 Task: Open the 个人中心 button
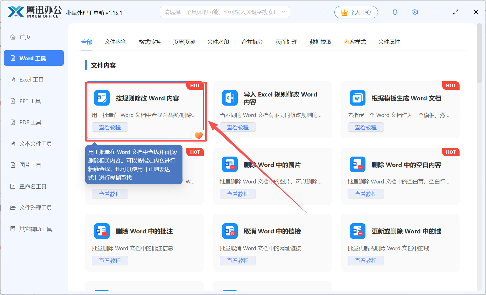[x=356, y=12]
